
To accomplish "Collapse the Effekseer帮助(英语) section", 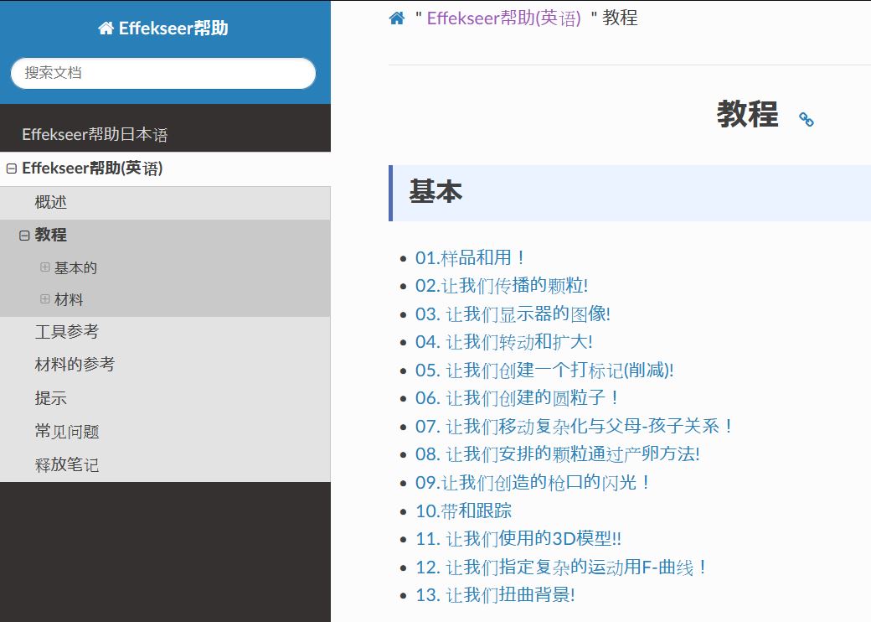I will [x=11, y=168].
